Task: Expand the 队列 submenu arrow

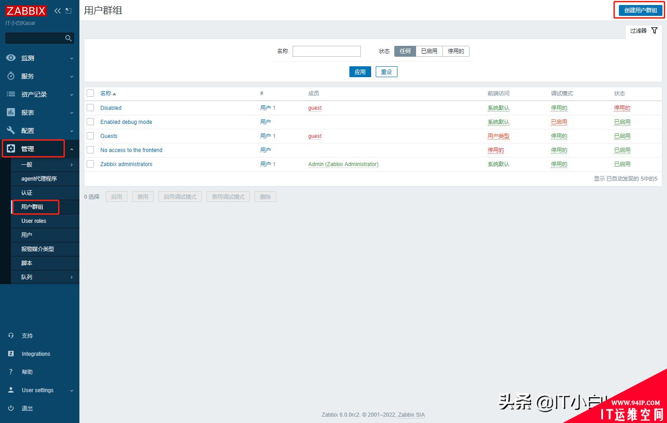Action: point(72,277)
